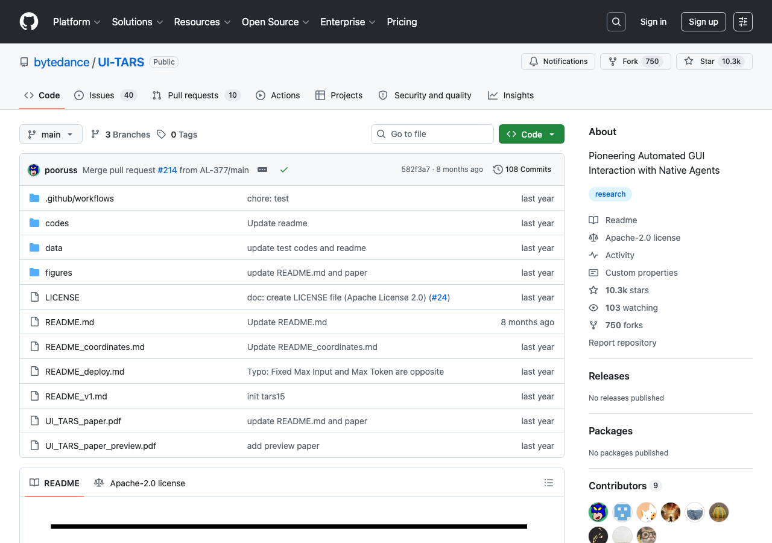
Task: Click the second contributor avatar with blue robot
Action: [x=622, y=512]
